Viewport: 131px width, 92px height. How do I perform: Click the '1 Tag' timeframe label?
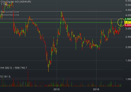point(4,4)
